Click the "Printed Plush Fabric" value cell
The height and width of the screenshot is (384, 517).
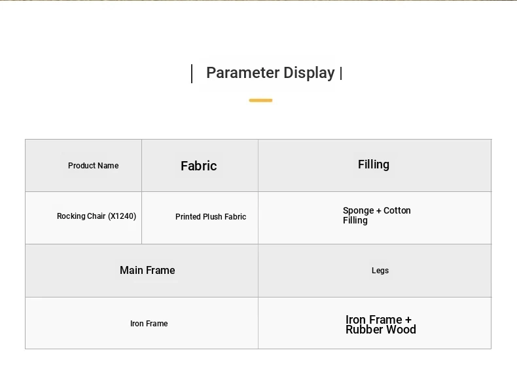click(211, 217)
